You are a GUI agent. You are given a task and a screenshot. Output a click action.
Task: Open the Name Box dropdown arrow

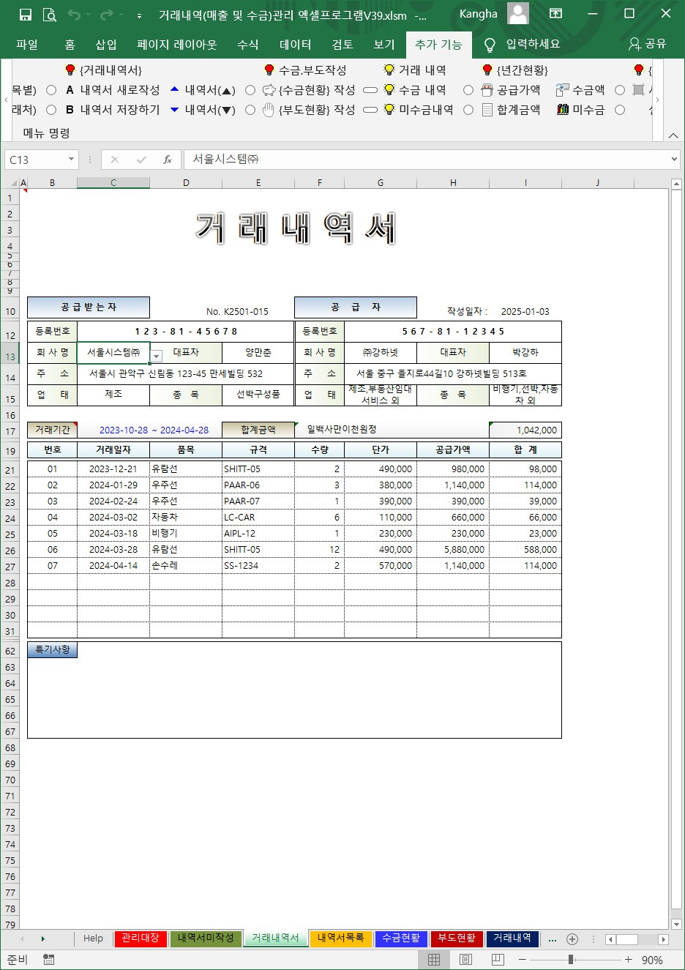[71, 159]
